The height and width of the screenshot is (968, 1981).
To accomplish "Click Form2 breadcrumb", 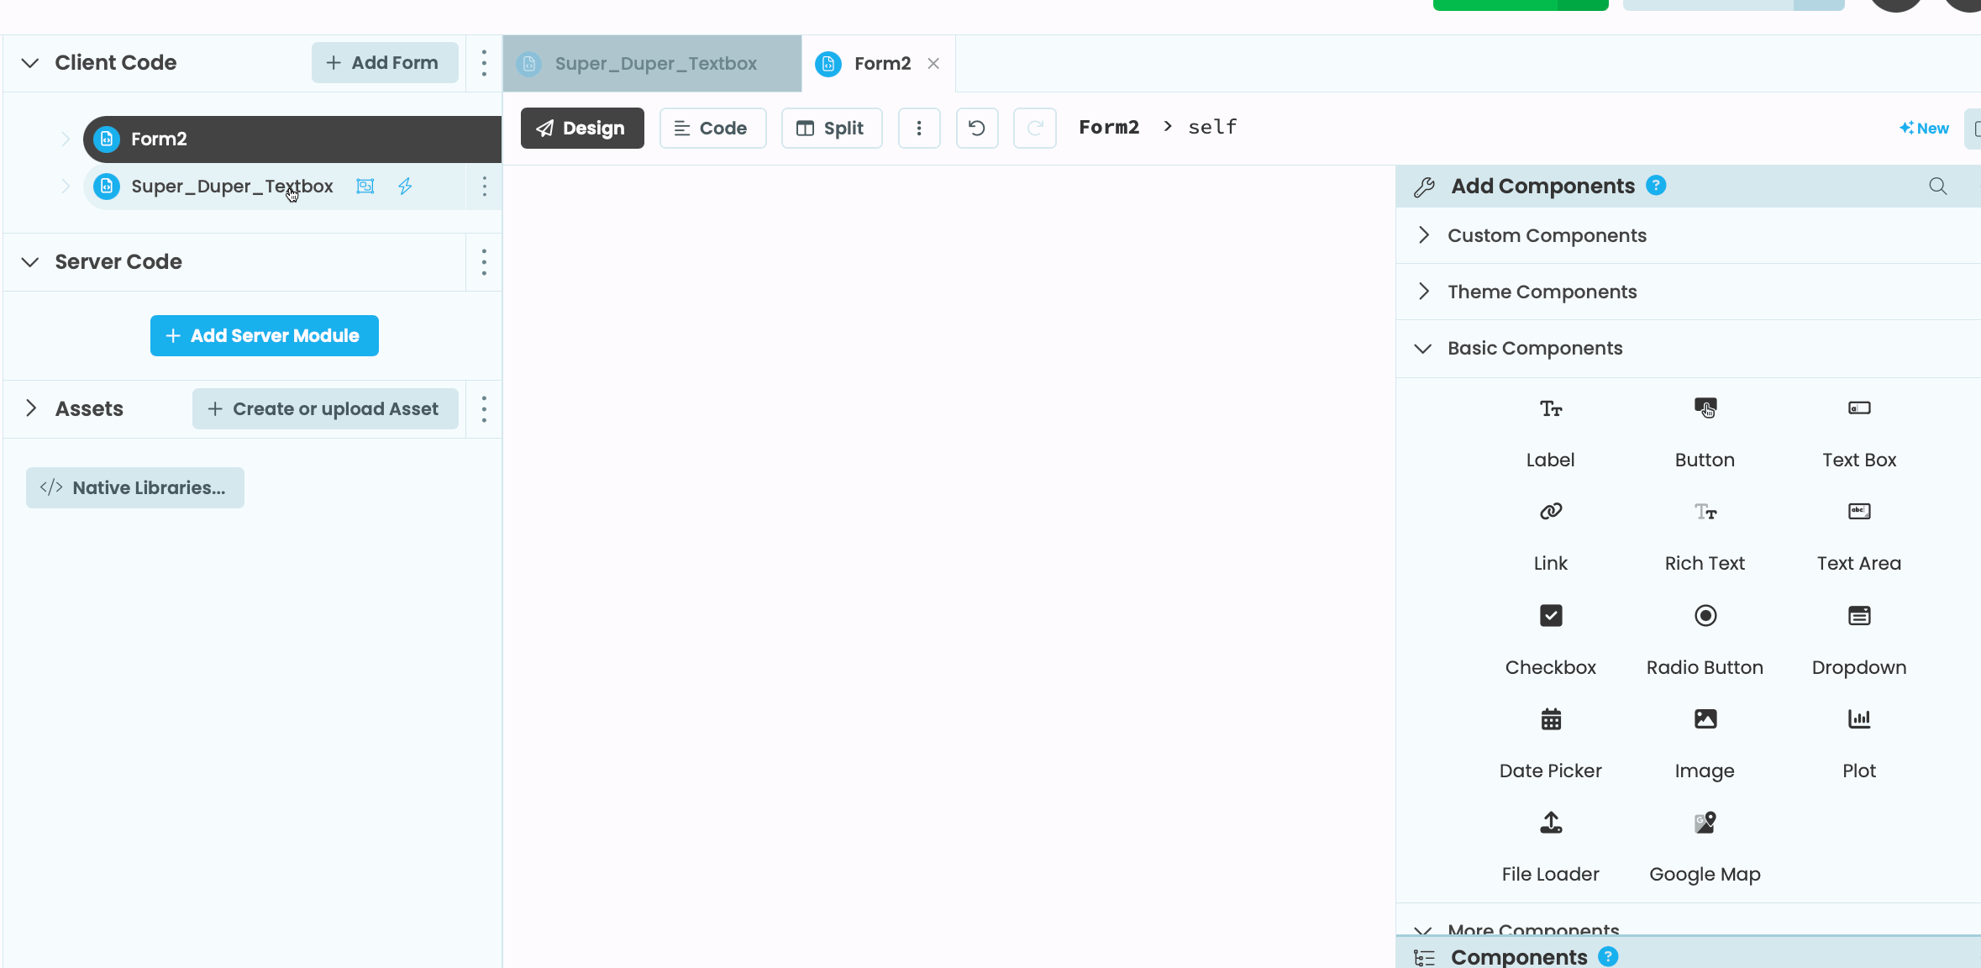I will coord(1109,127).
